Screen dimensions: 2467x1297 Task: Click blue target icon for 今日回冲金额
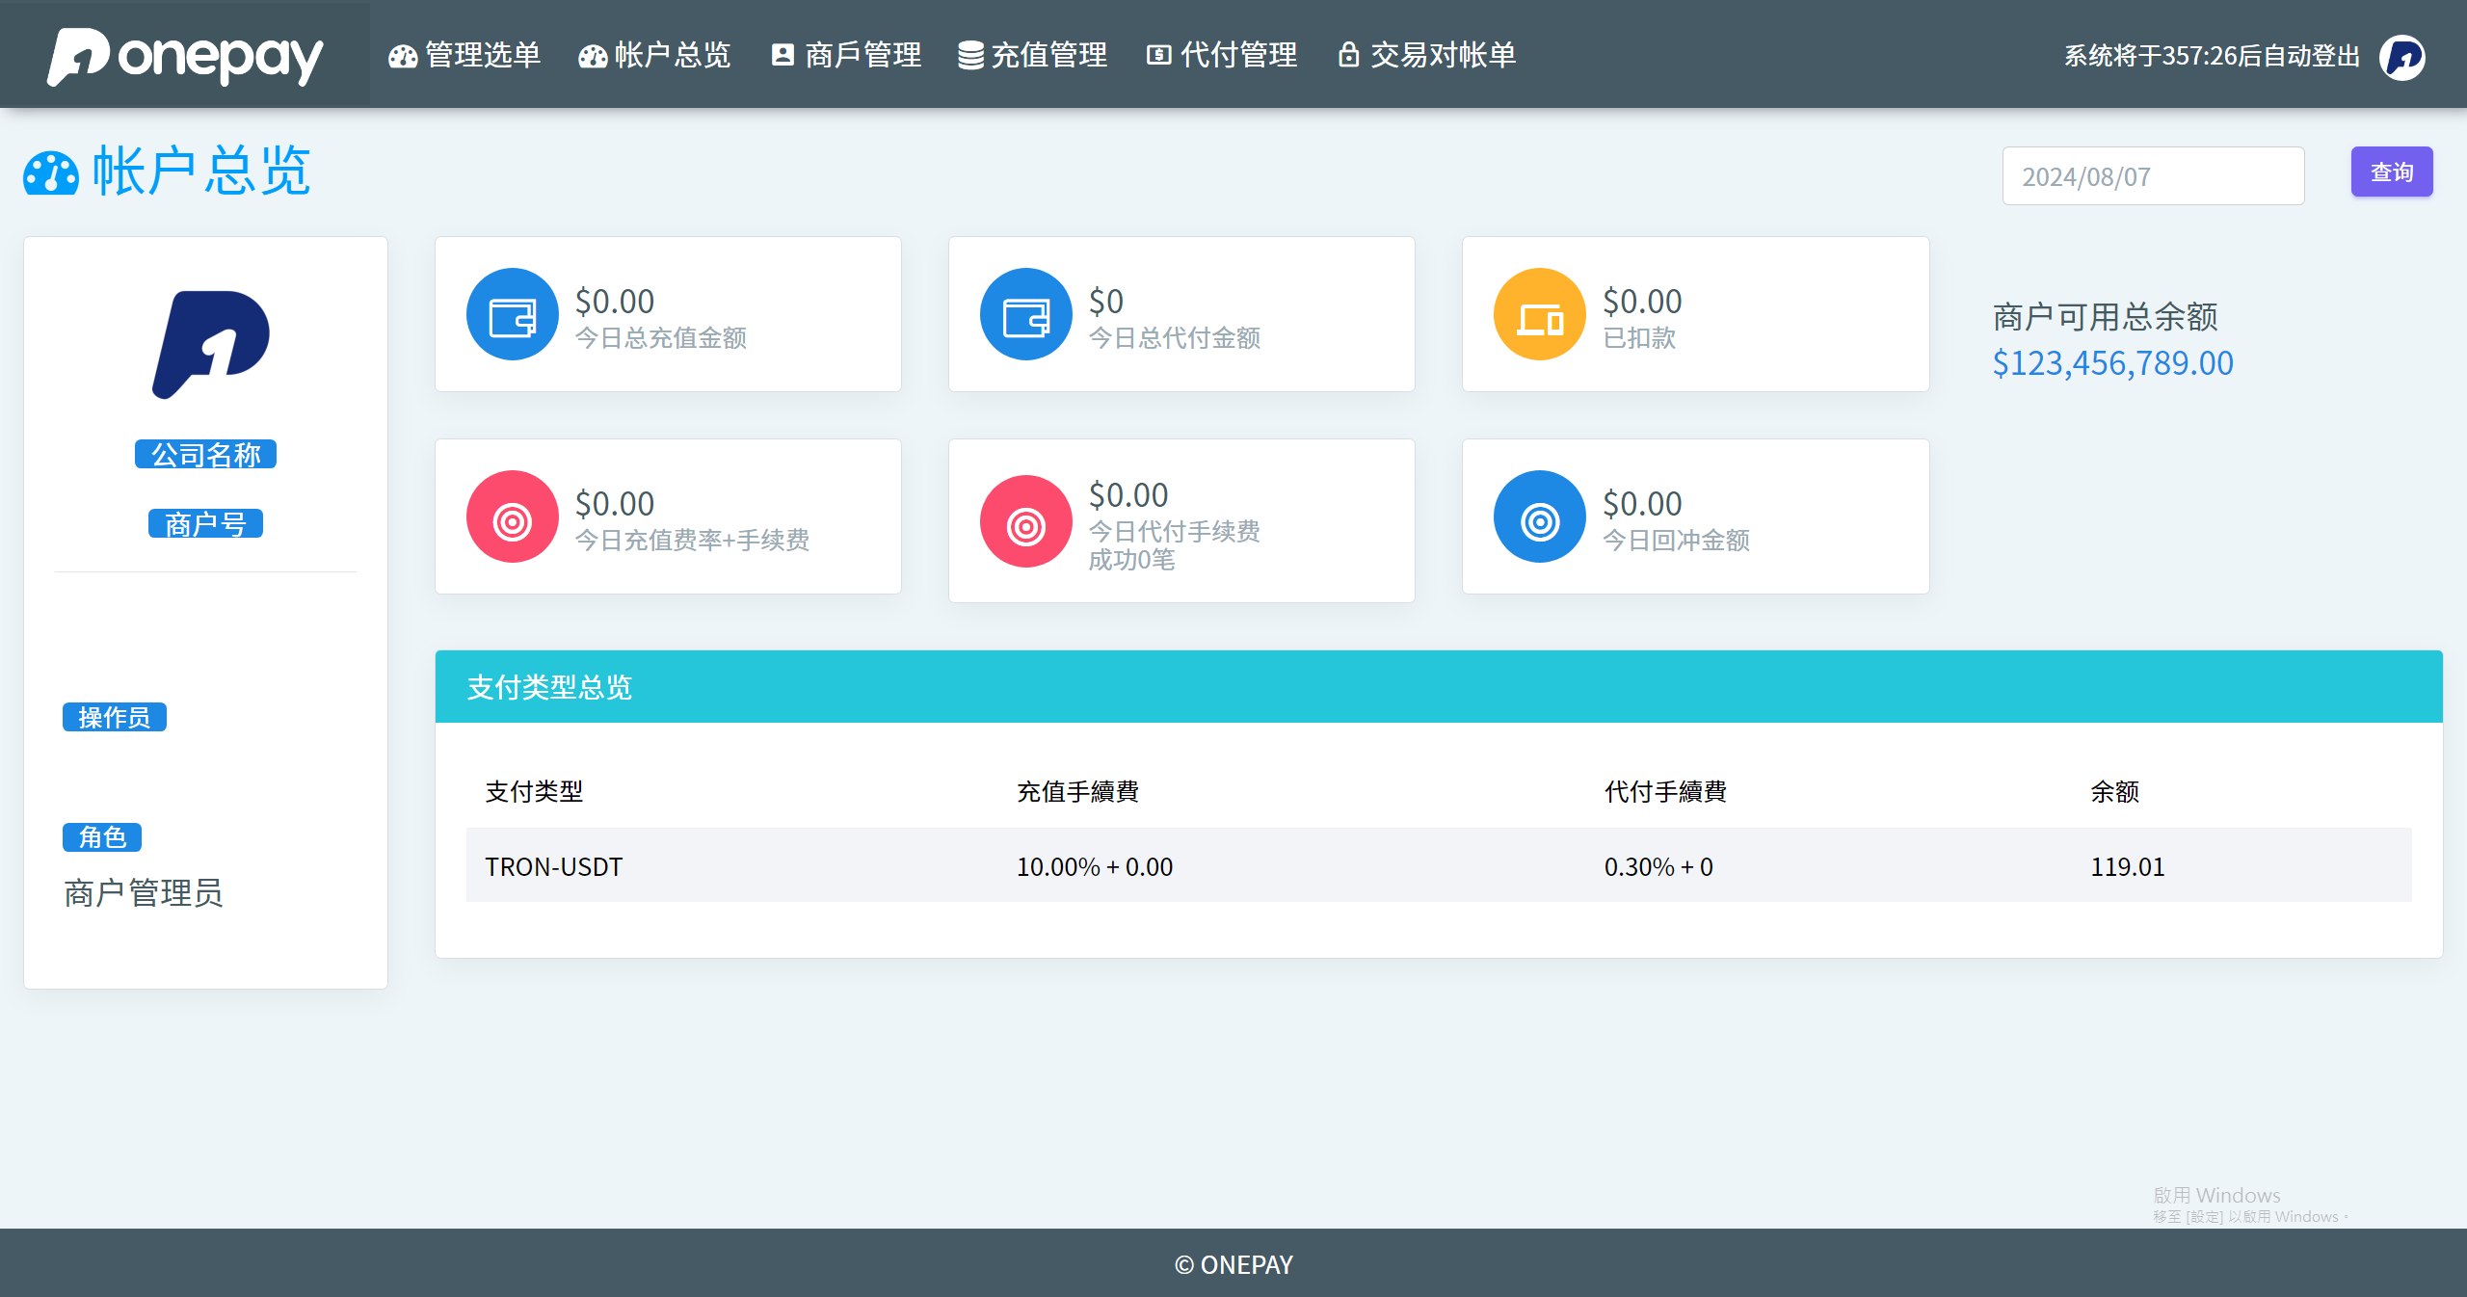(1539, 517)
